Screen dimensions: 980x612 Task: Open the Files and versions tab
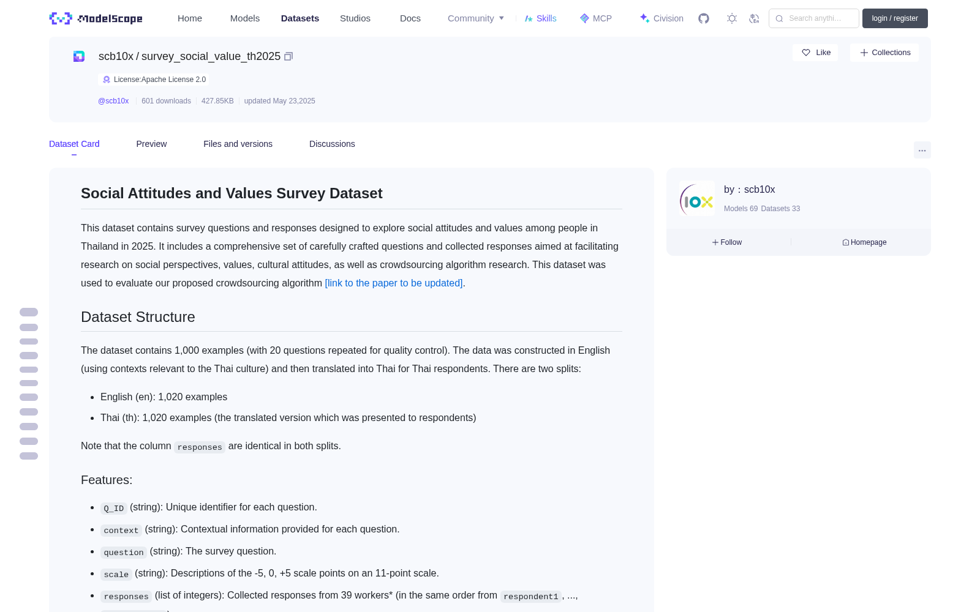pyautogui.click(x=238, y=144)
